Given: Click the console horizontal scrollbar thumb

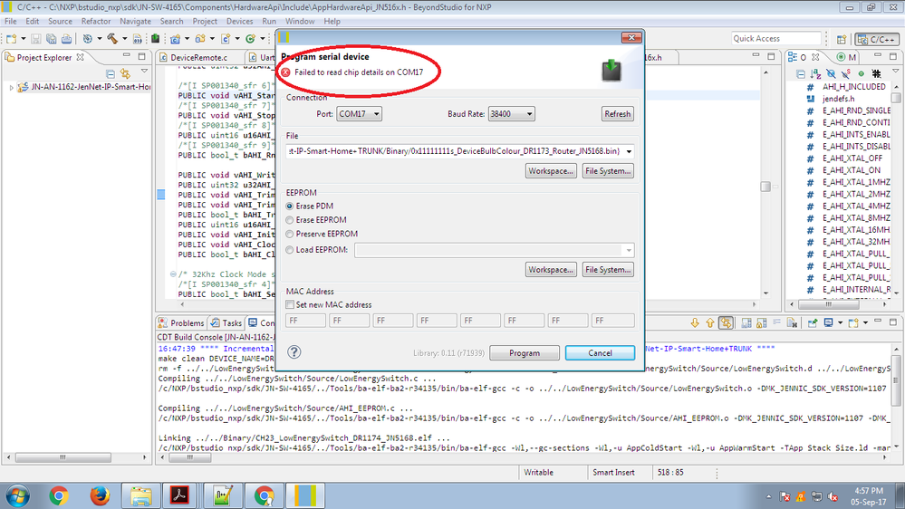Looking at the screenshot, I should (x=189, y=457).
